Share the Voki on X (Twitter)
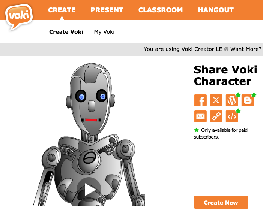The image size is (263, 215). click(216, 100)
